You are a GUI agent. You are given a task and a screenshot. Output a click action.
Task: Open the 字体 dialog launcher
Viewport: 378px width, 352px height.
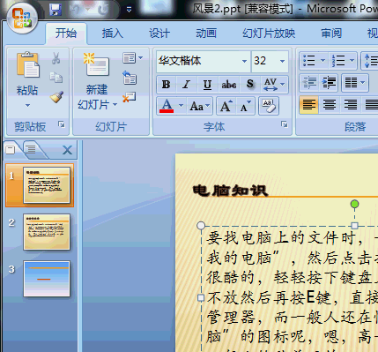[x=284, y=124]
